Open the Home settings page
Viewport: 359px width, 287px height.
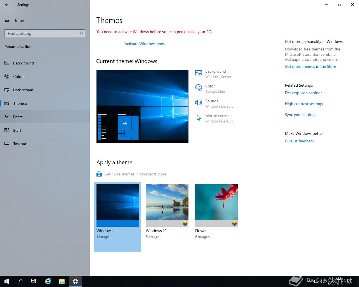click(45, 20)
